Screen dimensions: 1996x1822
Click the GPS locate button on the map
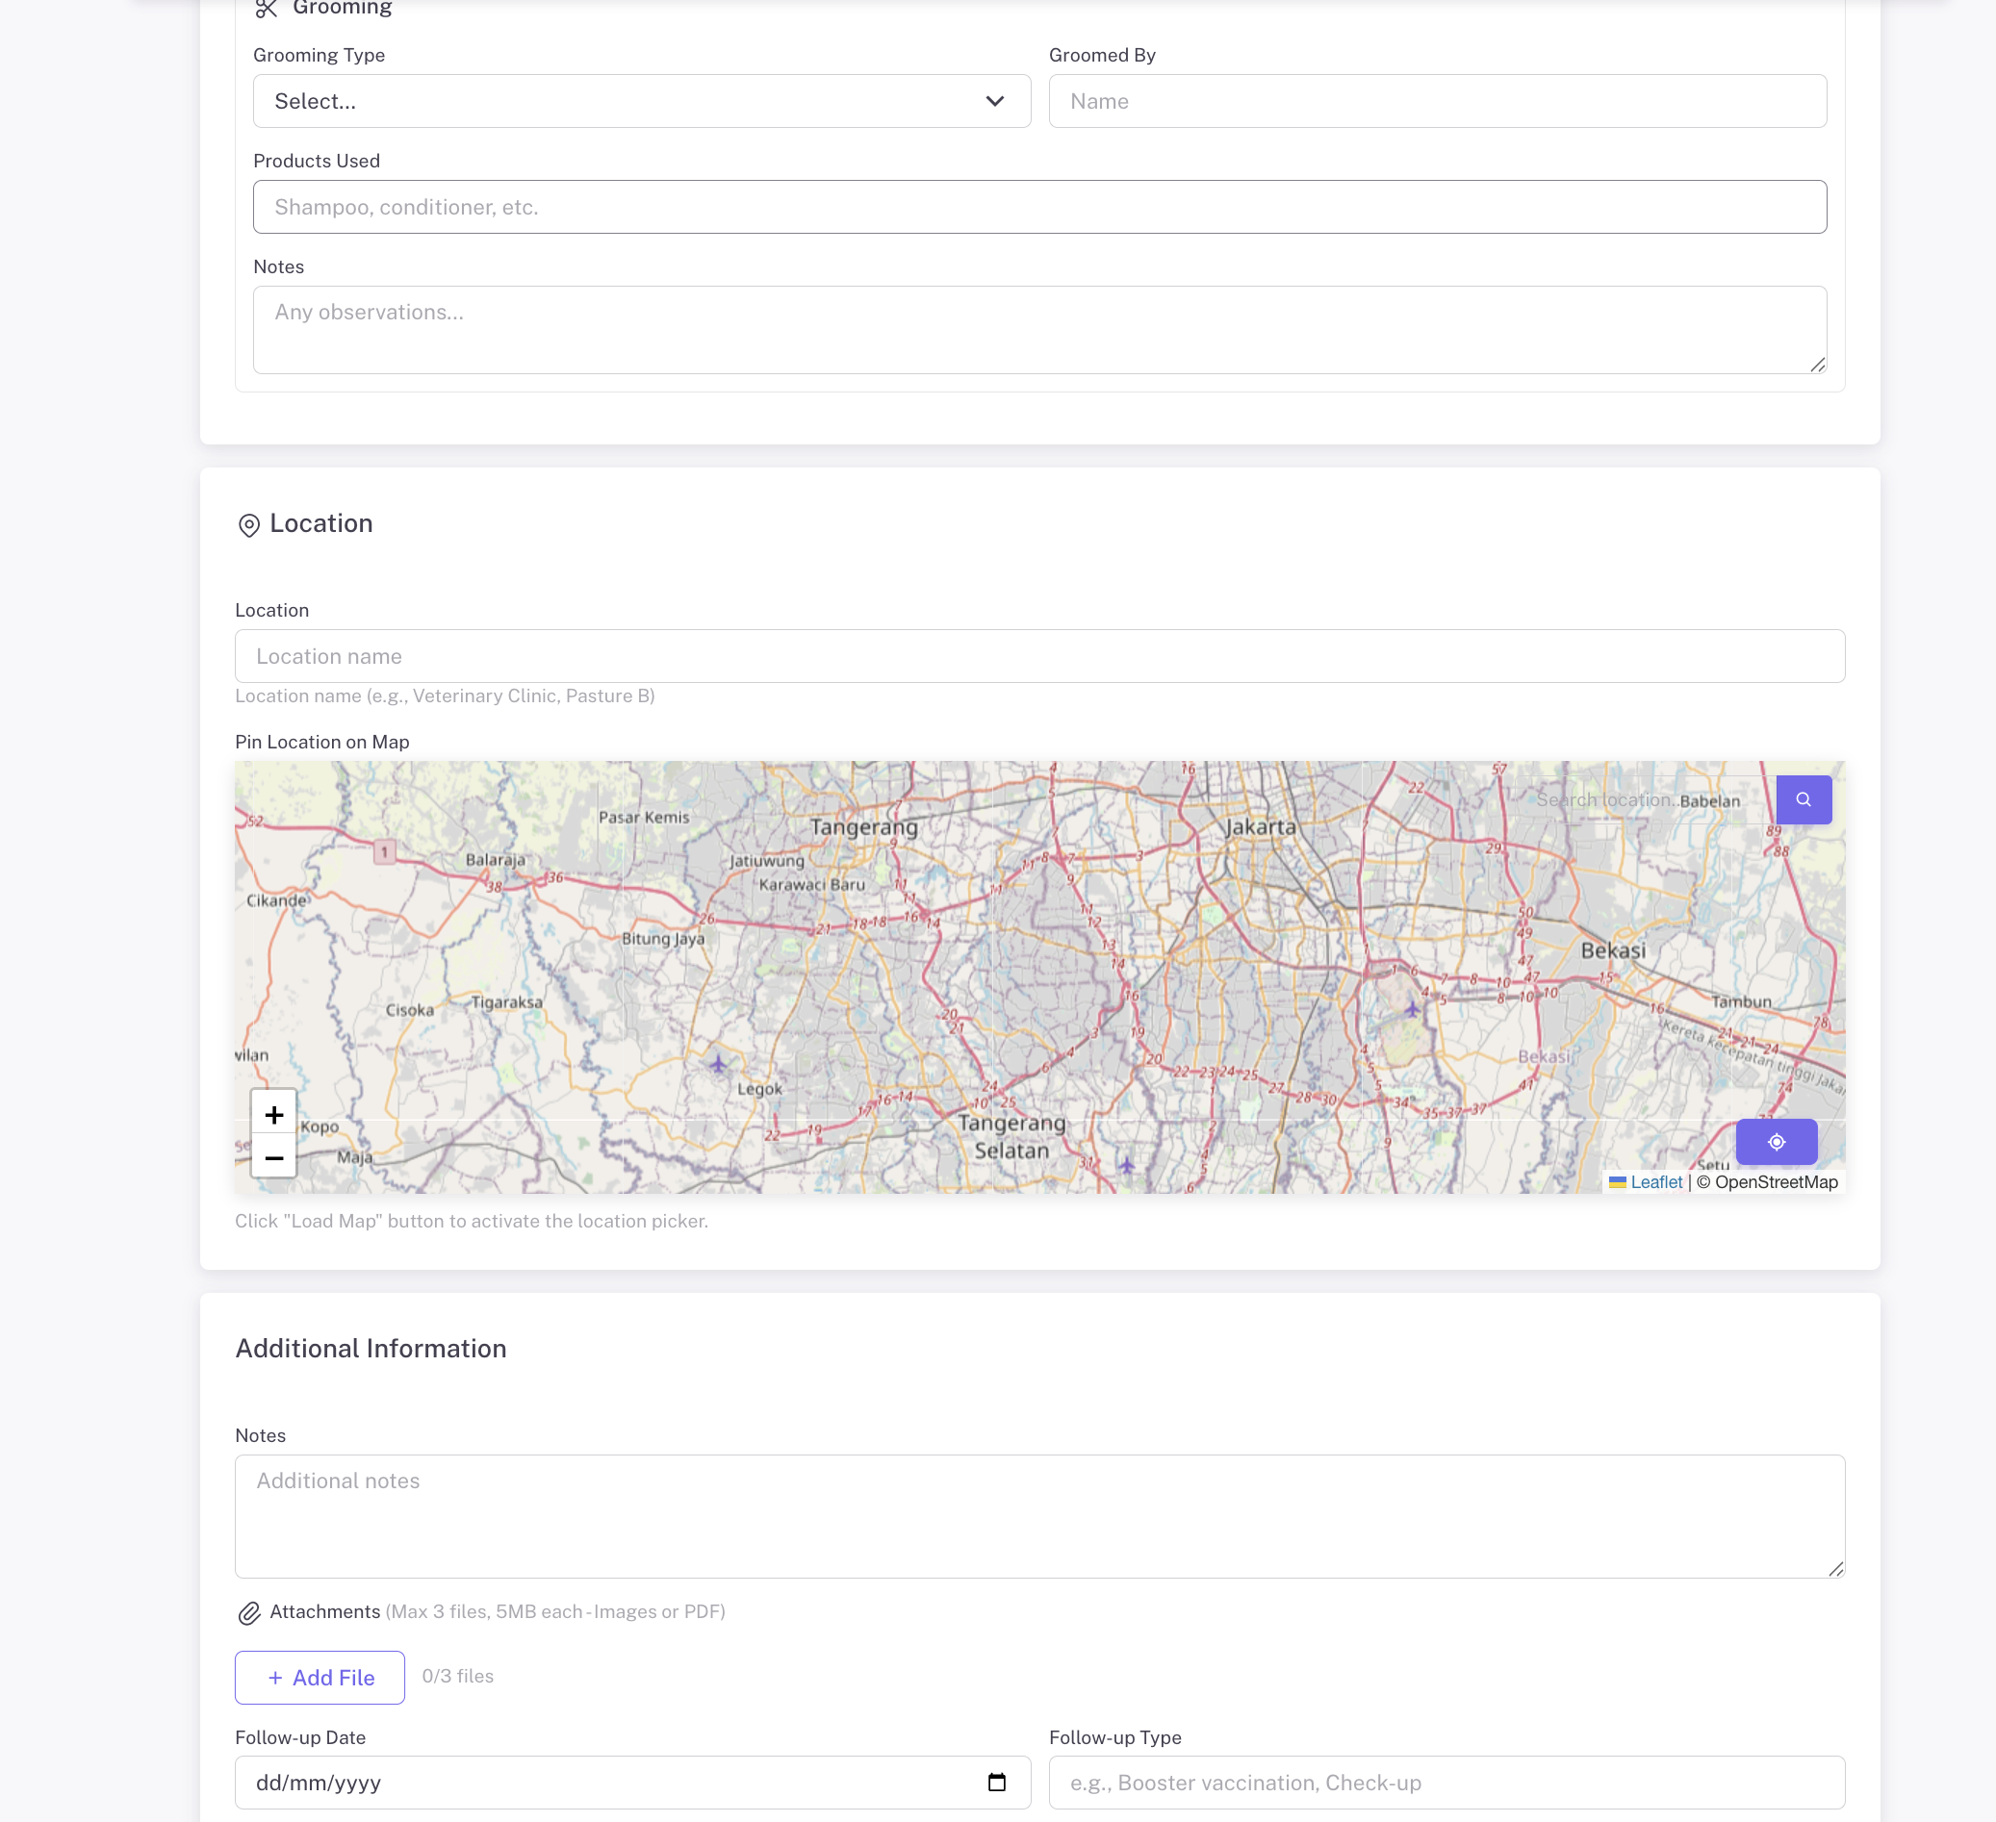click(1777, 1141)
